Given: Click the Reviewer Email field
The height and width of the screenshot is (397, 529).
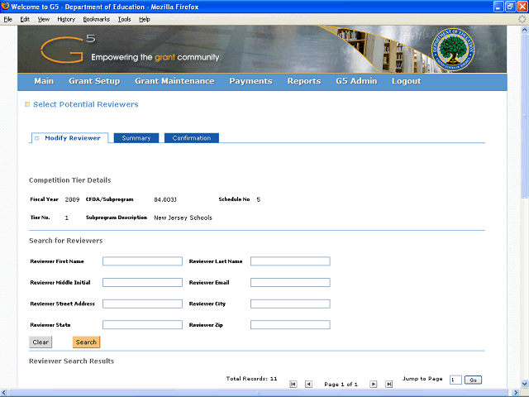Looking at the screenshot, I should click(x=290, y=283).
